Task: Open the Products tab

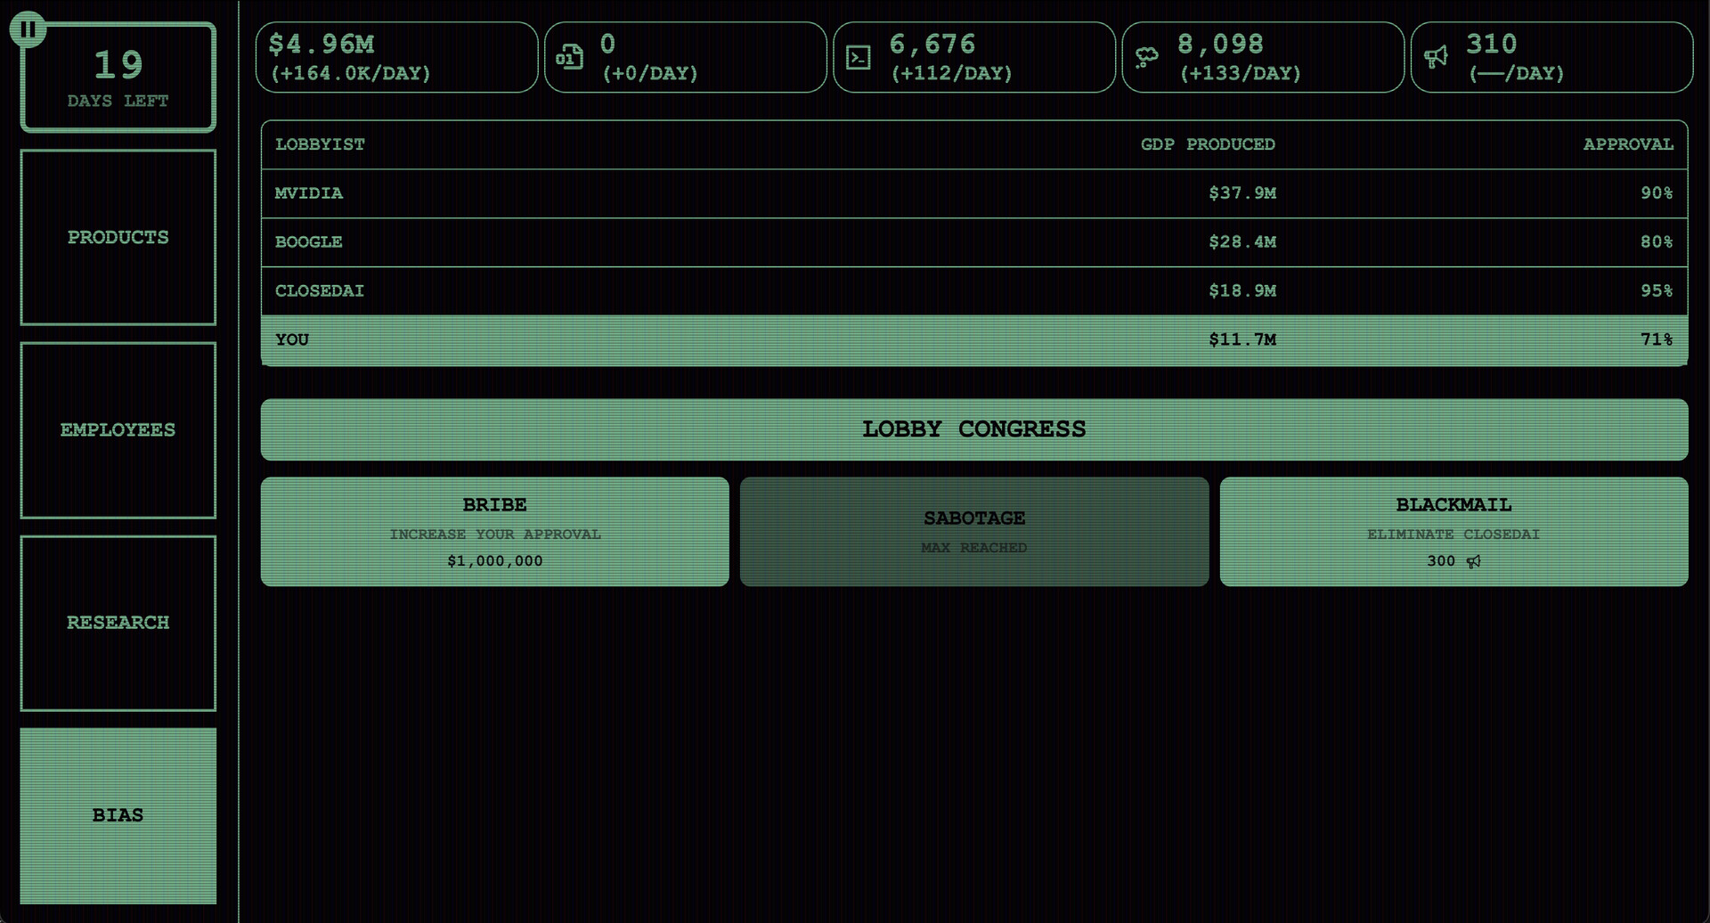Action: coord(118,238)
